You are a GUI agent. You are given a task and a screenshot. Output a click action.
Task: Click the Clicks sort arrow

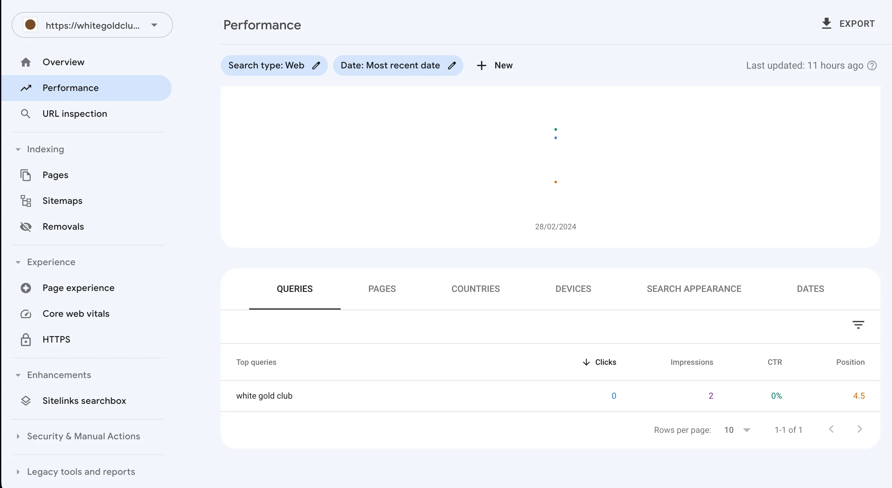[x=586, y=362]
